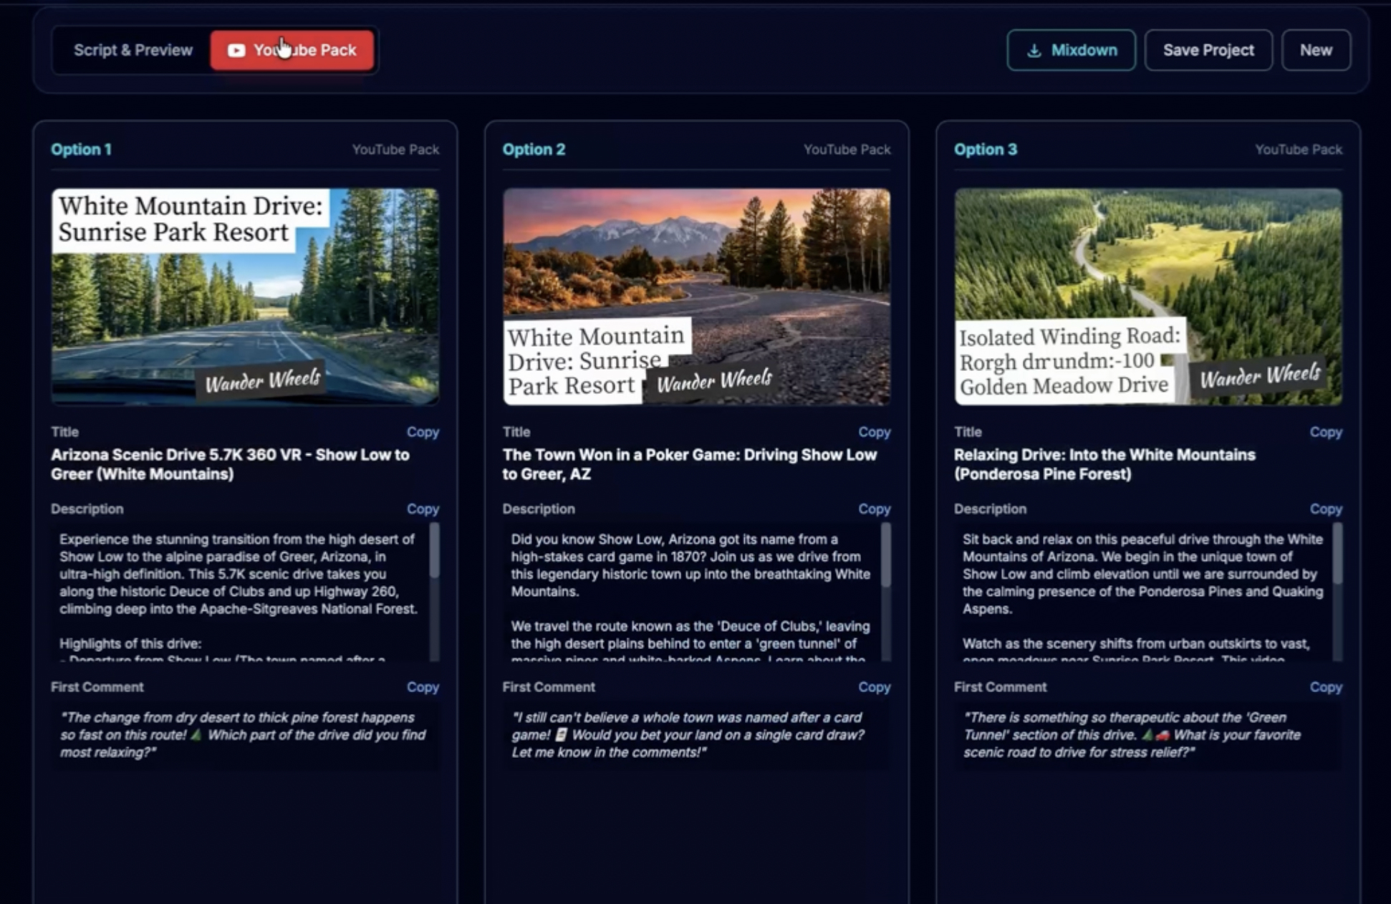The width and height of the screenshot is (1391, 904).
Task: Copy the Option 3 first comment
Action: coord(1325,687)
